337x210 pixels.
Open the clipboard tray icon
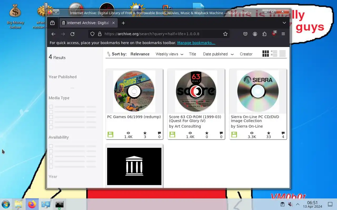pos(282,204)
